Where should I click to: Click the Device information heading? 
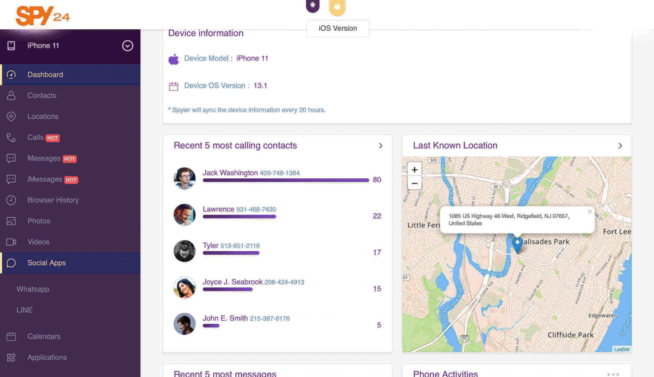[206, 33]
